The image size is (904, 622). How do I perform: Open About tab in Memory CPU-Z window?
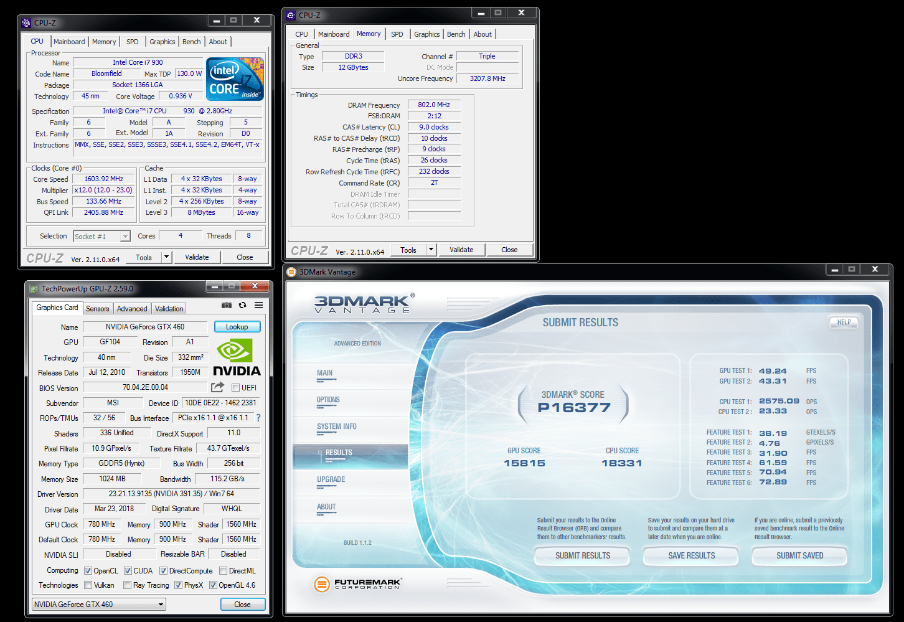pos(483,34)
